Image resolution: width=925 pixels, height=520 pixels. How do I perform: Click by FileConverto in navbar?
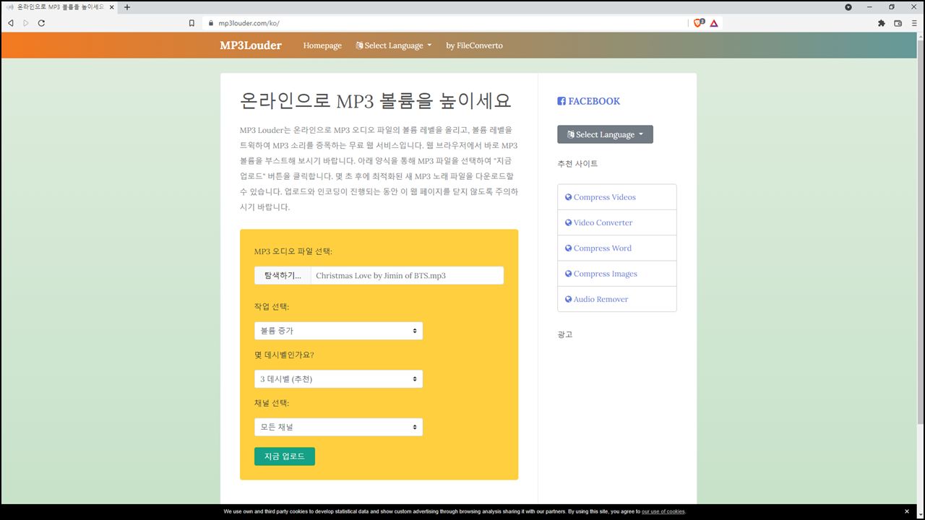(474, 45)
